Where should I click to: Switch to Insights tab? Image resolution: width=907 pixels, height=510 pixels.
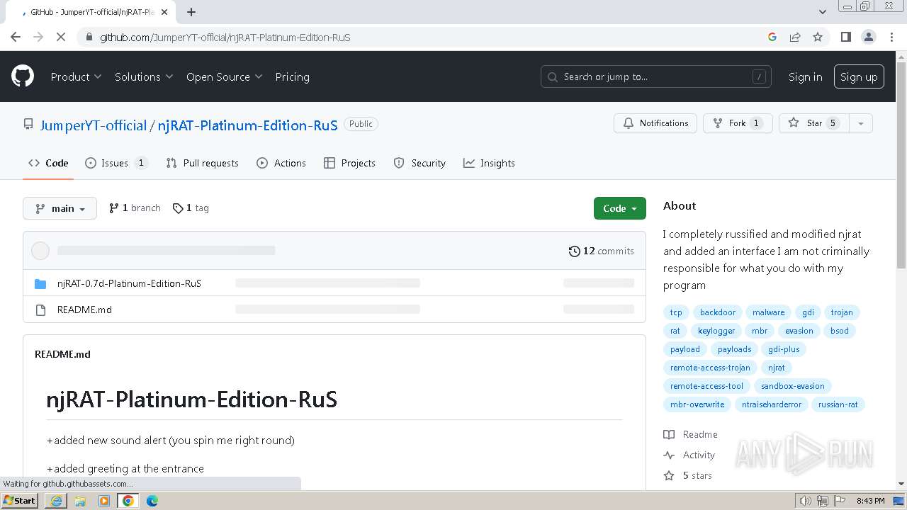coord(489,163)
